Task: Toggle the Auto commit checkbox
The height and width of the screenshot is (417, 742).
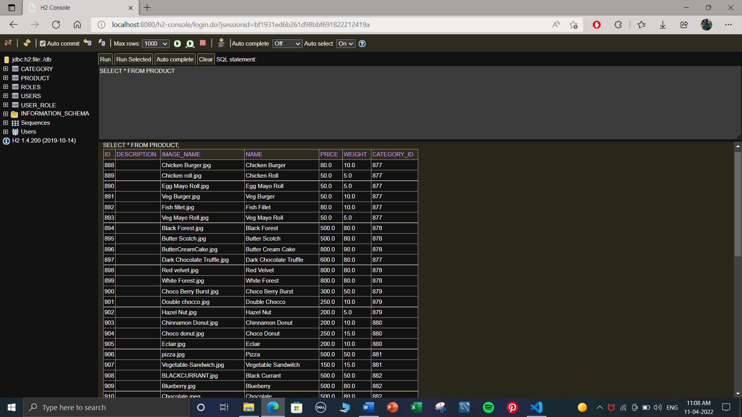Action: click(x=43, y=44)
